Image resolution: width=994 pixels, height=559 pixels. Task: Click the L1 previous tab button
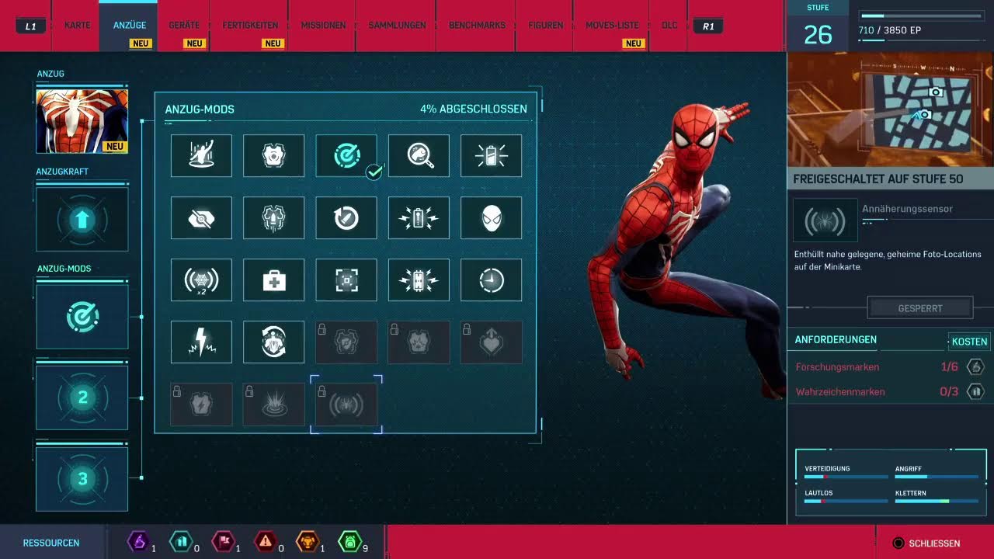30,26
